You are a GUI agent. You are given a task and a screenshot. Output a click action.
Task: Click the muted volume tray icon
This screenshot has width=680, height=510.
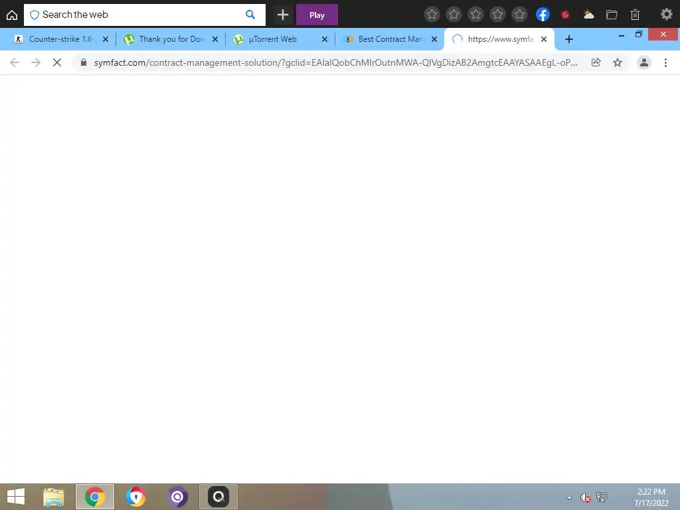pyautogui.click(x=586, y=497)
